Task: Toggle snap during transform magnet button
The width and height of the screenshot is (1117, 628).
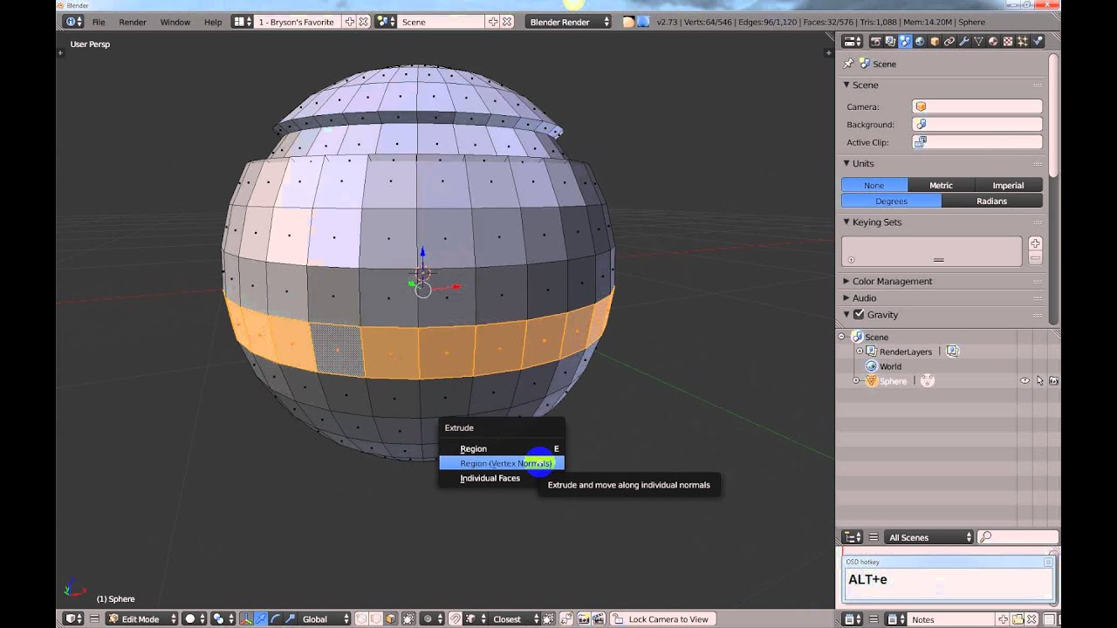Action: pos(455,619)
